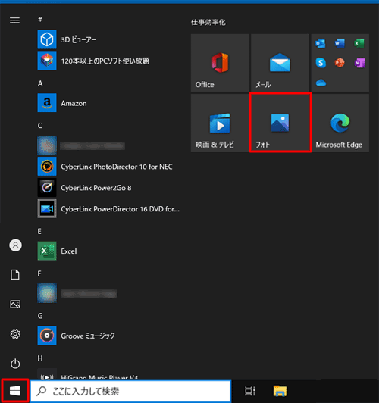
Task: Select the A letter section header
Action: (x=40, y=83)
